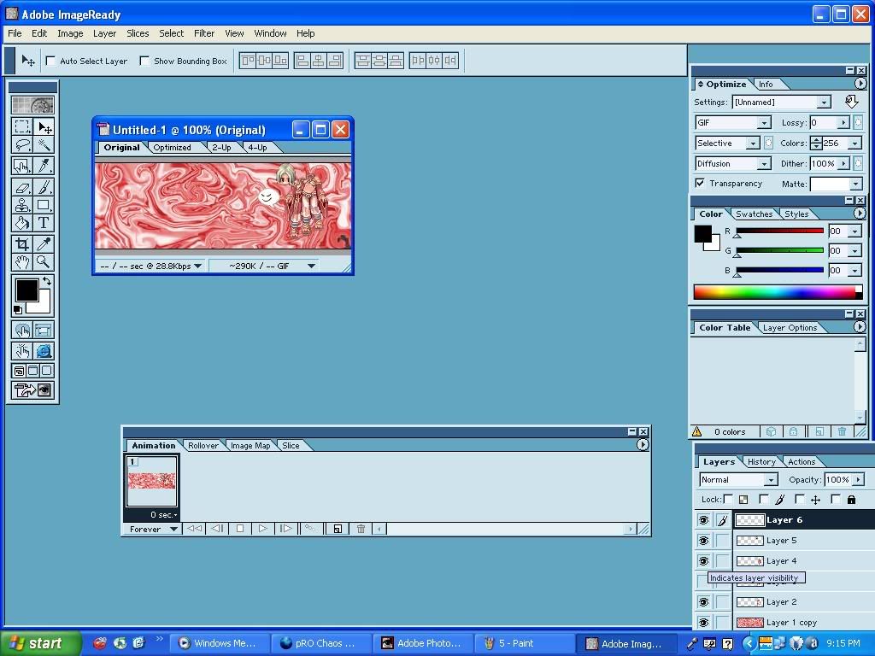Select the Rectangular Marquee tool
This screenshot has height=656, width=875.
(x=22, y=126)
